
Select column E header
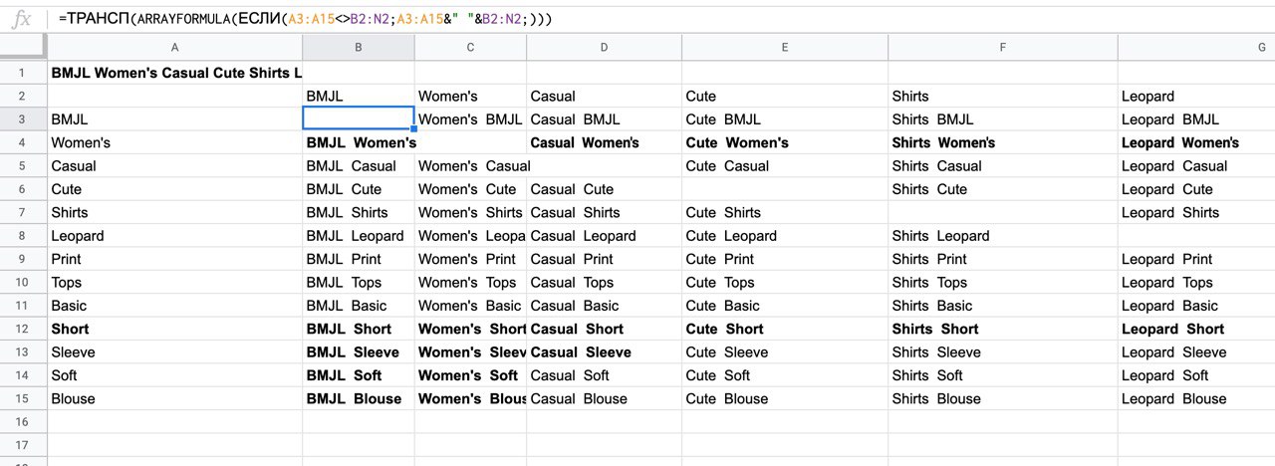click(785, 47)
